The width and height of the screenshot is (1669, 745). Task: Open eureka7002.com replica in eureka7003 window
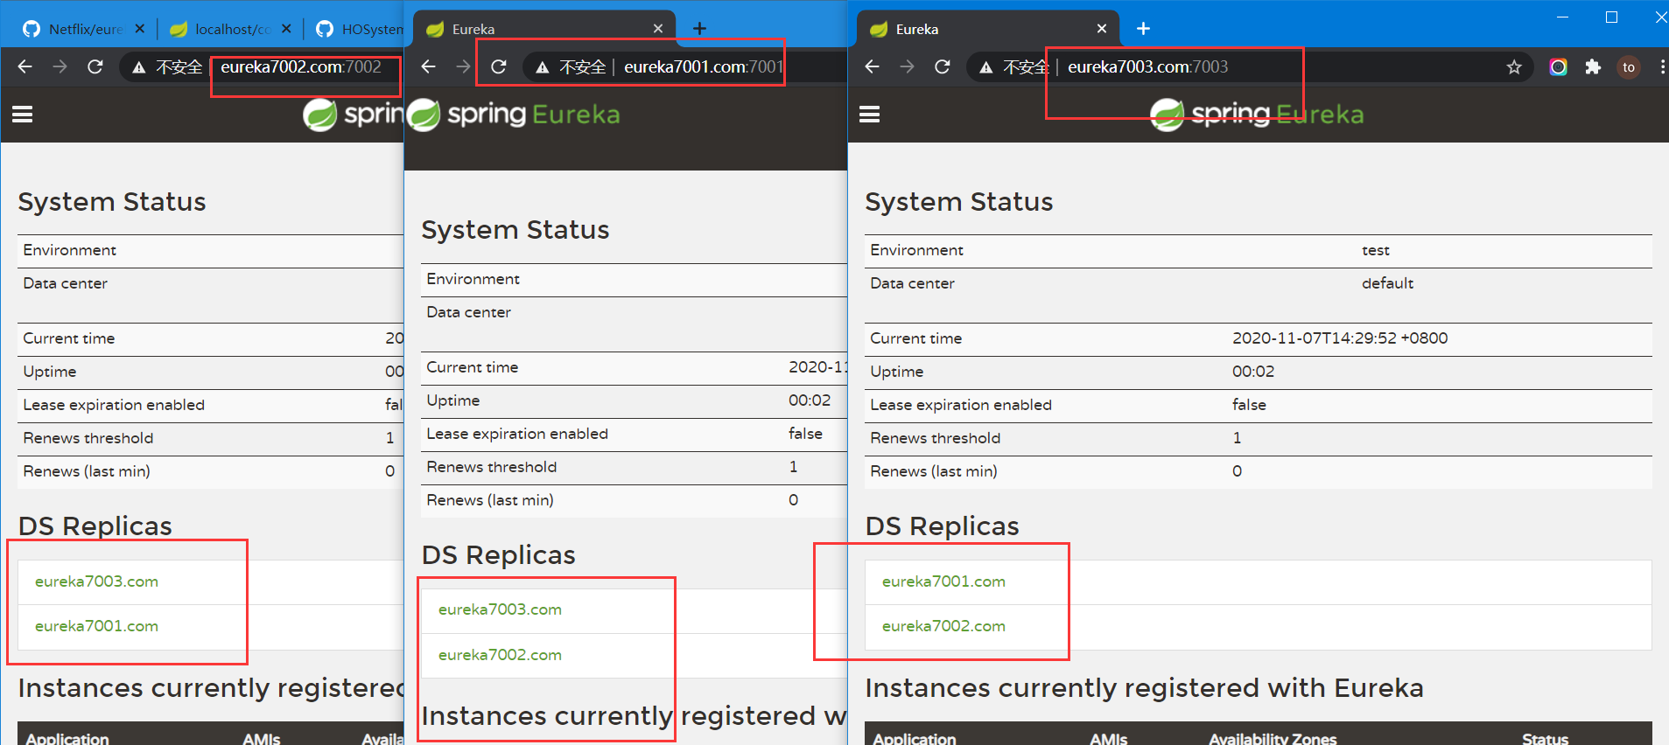(943, 626)
